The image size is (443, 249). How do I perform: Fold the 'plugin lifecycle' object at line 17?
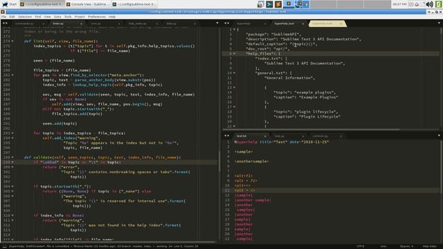(x=234, y=107)
